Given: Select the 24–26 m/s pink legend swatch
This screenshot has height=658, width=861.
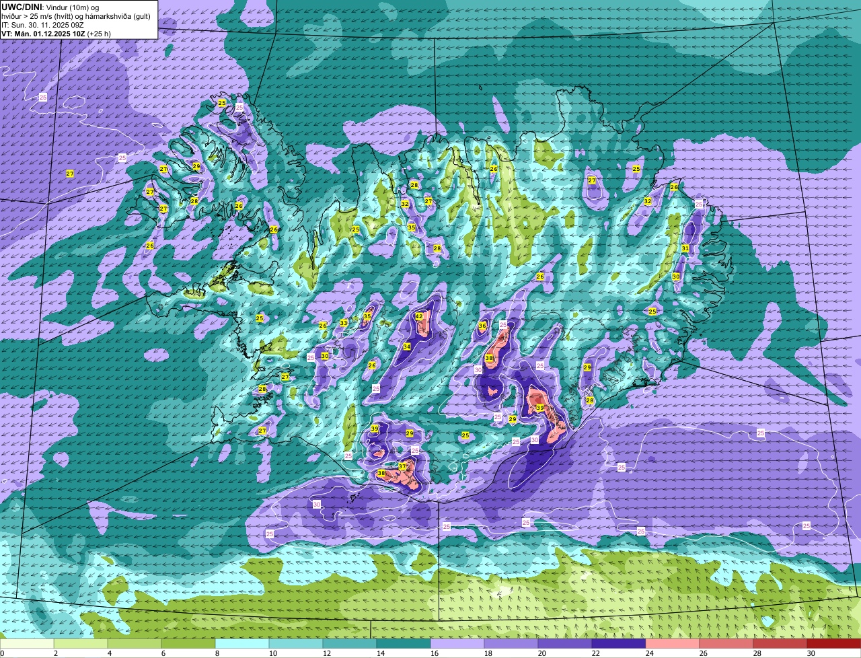Looking at the screenshot, I should click(673, 644).
